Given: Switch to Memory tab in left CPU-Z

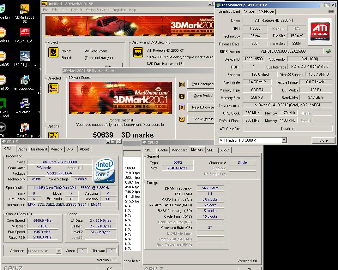Looking at the screenshot, I should [x=57, y=149].
